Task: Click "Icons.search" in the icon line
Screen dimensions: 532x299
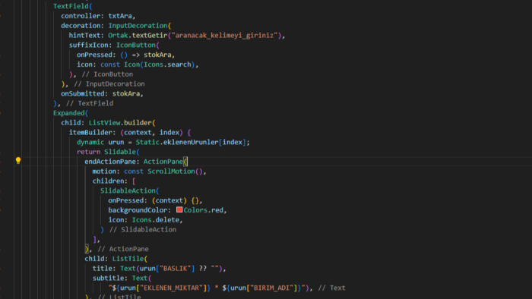Action: pyautogui.click(x=168, y=65)
